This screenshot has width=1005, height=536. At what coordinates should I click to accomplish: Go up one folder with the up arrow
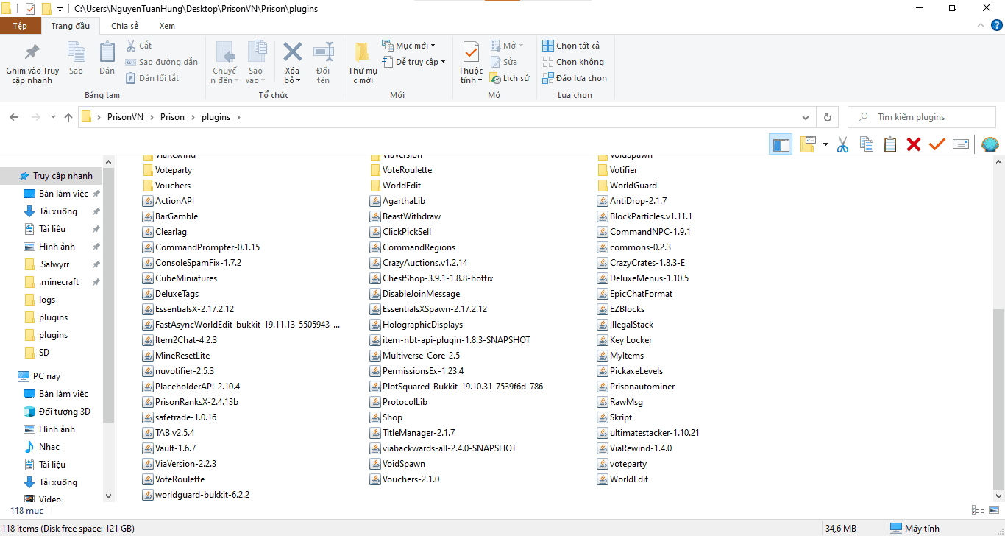point(68,117)
